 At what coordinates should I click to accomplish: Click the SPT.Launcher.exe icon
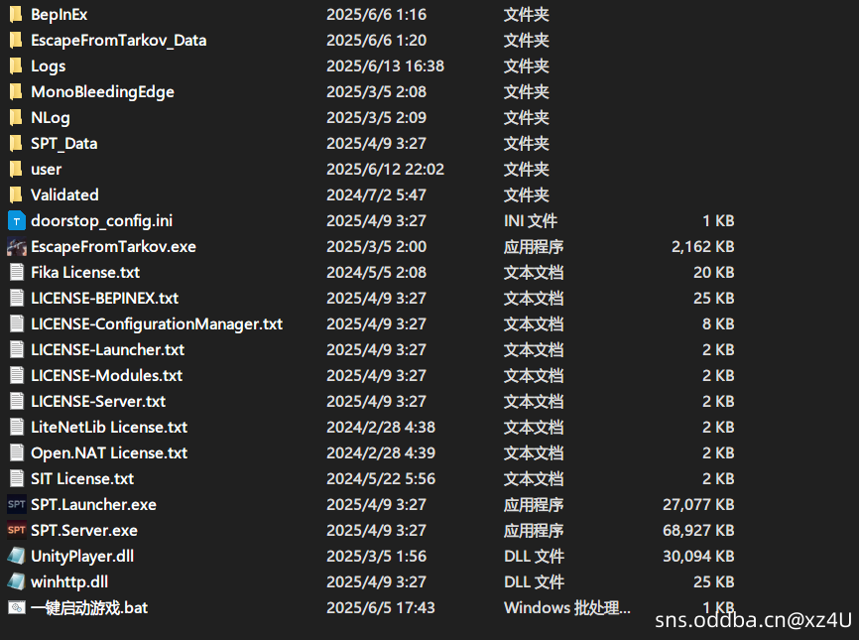(17, 504)
